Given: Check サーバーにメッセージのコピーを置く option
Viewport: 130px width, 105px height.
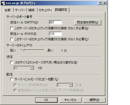Looking at the screenshot, I should (12, 79).
